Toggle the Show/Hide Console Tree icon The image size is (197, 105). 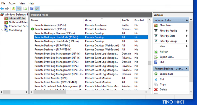(19, 9)
